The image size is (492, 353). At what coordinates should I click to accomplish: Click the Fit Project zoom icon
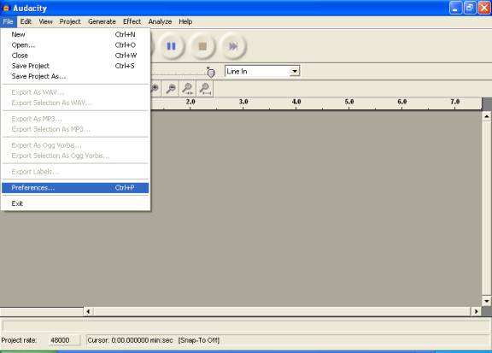(205, 89)
